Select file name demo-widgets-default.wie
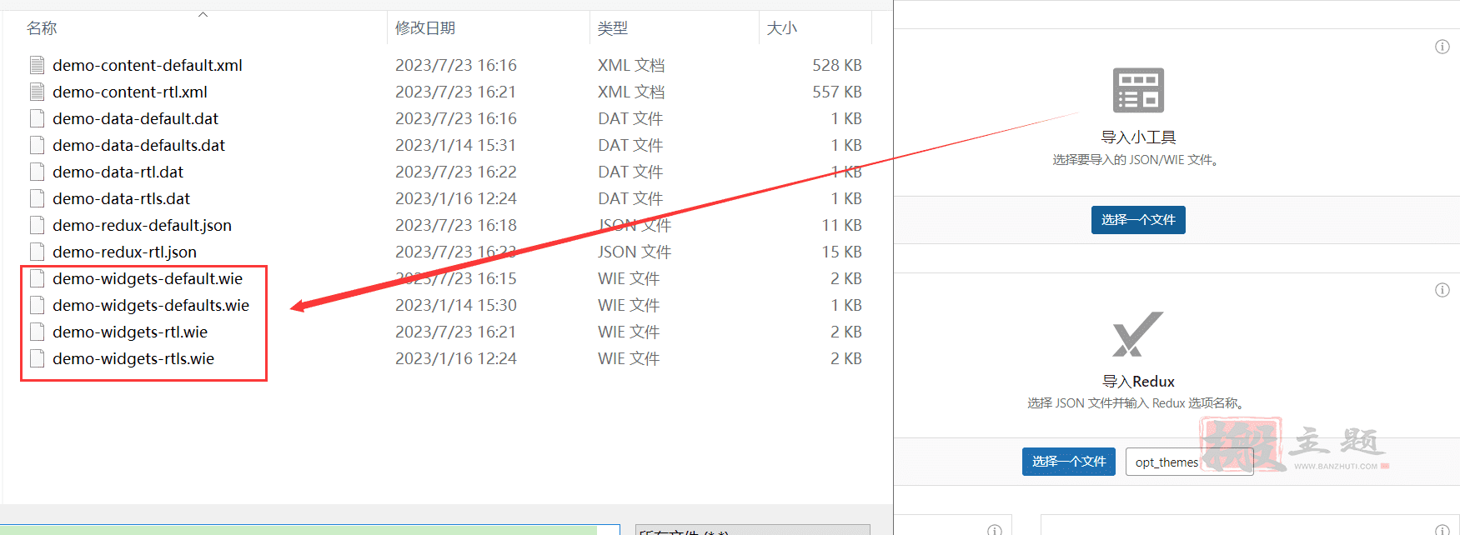The image size is (1460, 535). pos(148,278)
